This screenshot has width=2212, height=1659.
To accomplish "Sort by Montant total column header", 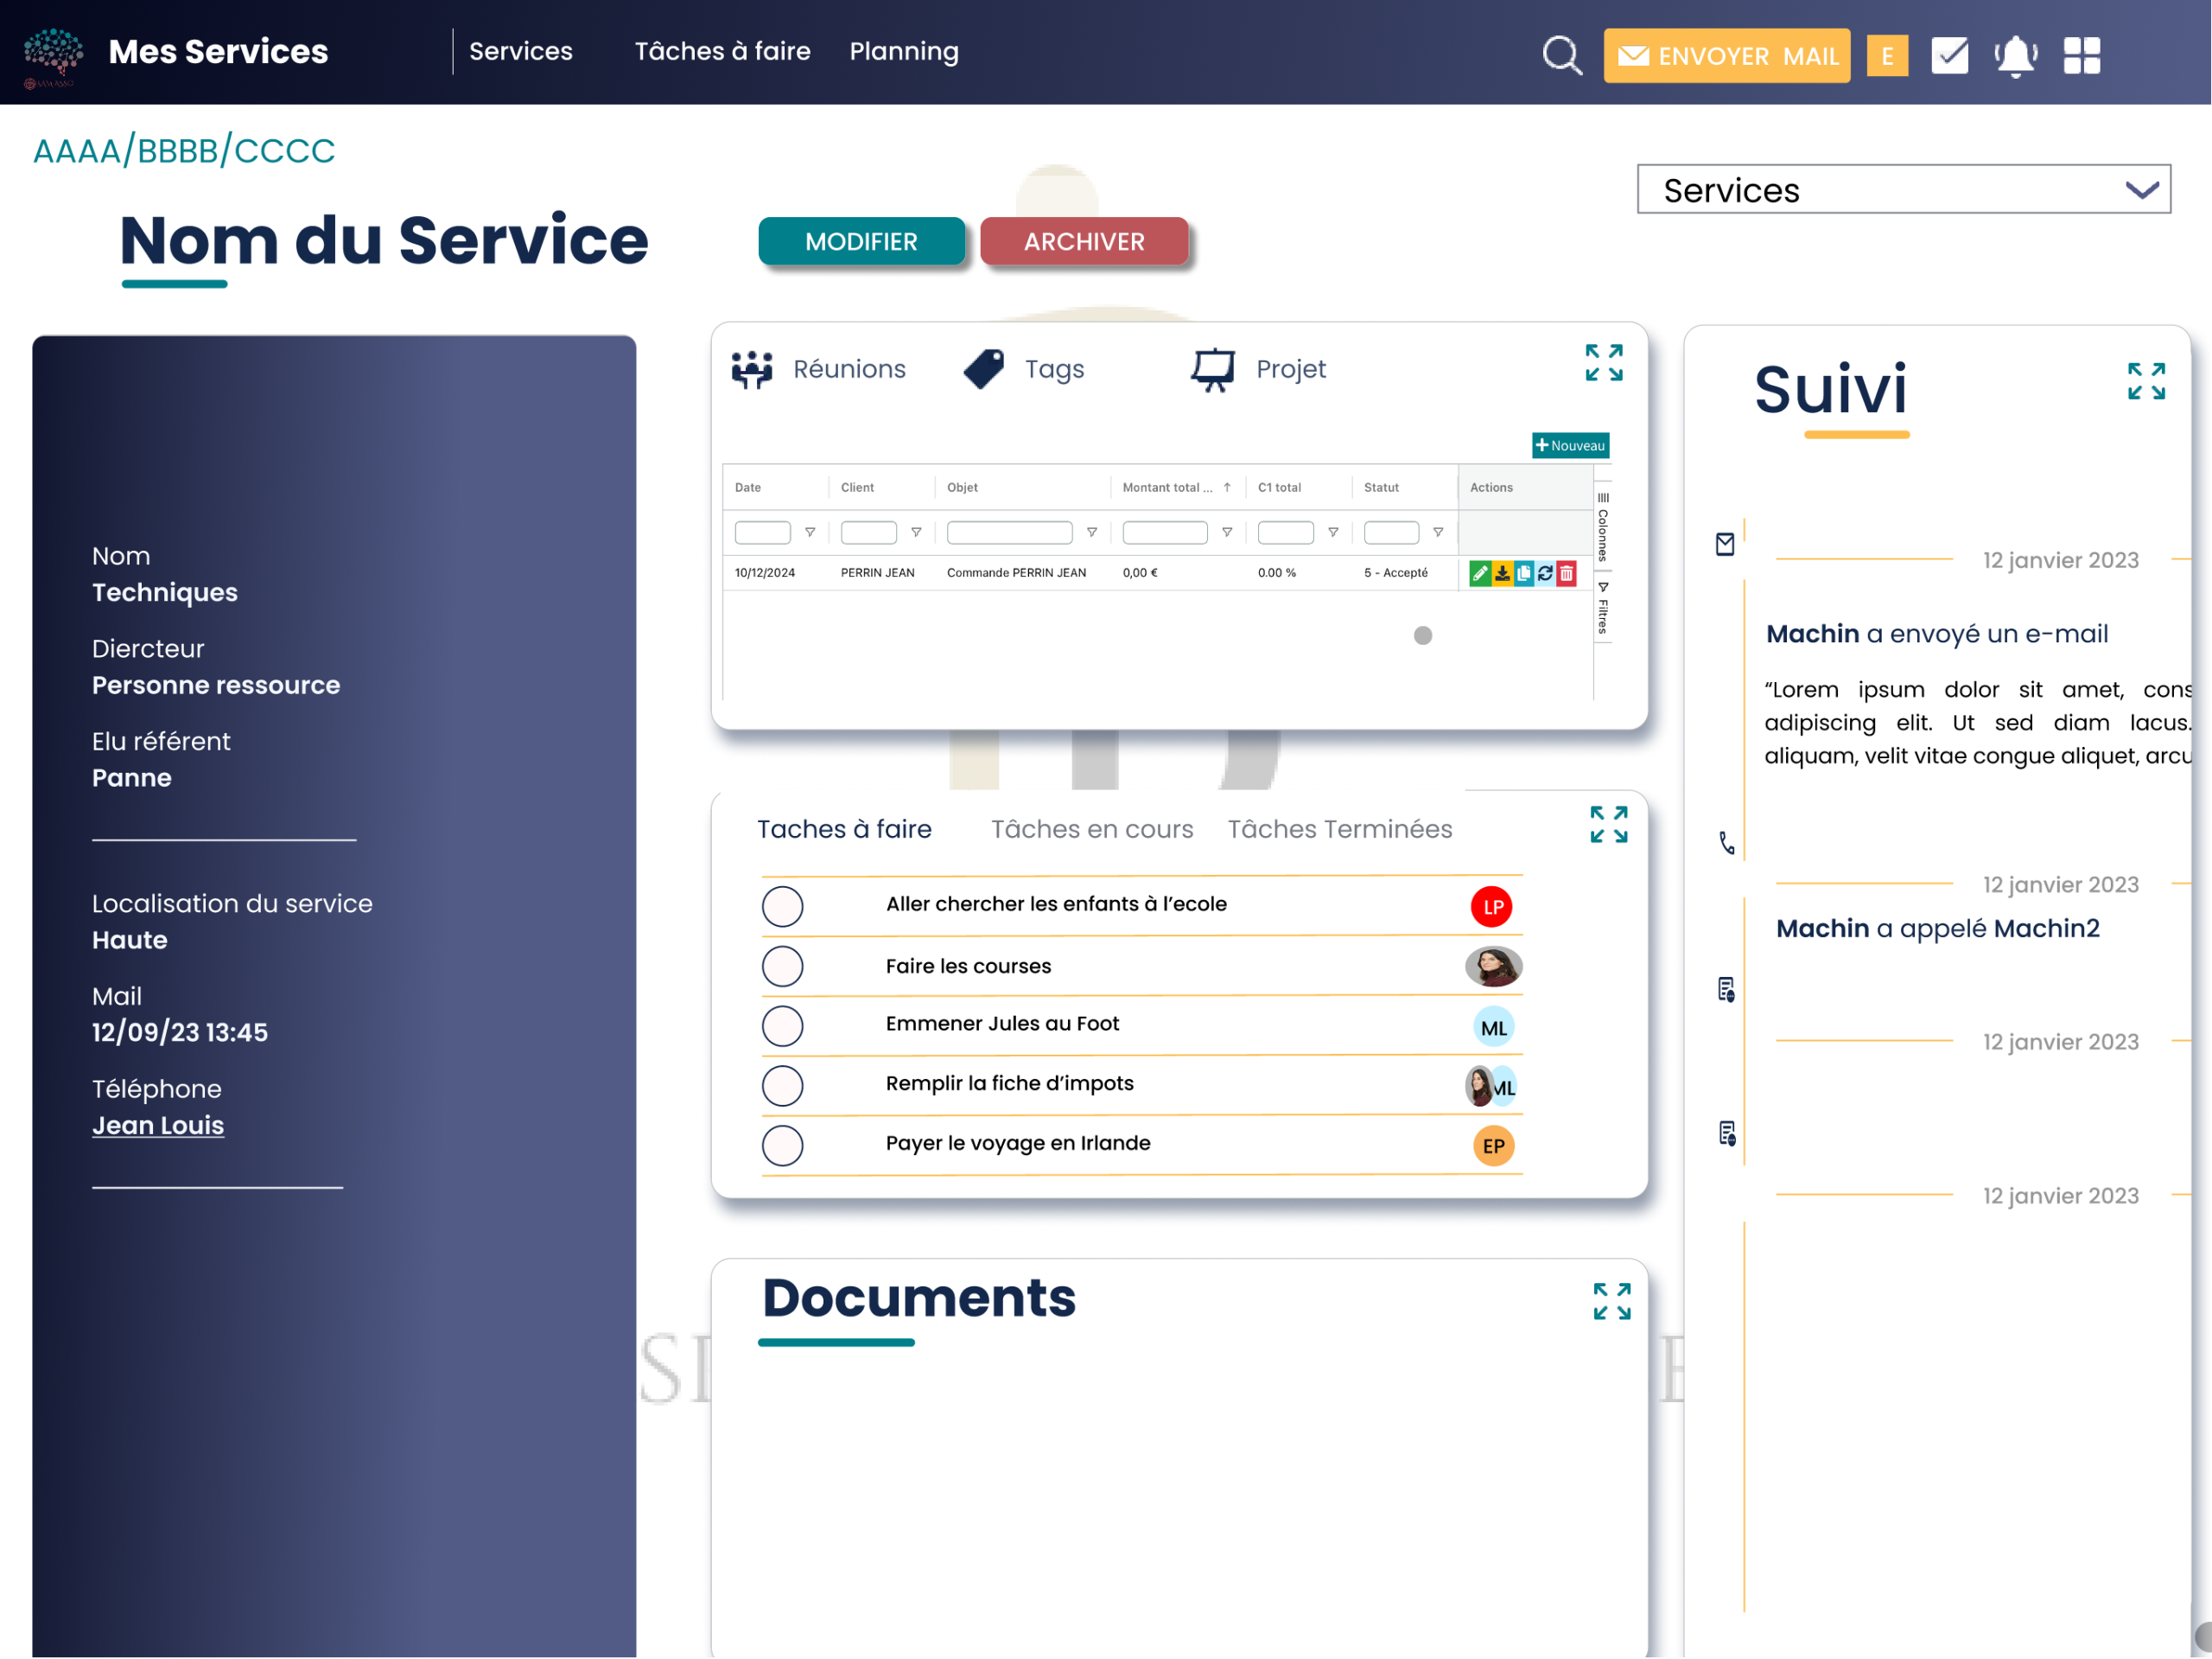I will click(1177, 488).
